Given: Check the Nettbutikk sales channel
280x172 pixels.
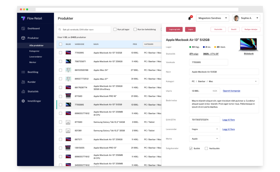Looking at the screenshot, I should point(206,149).
